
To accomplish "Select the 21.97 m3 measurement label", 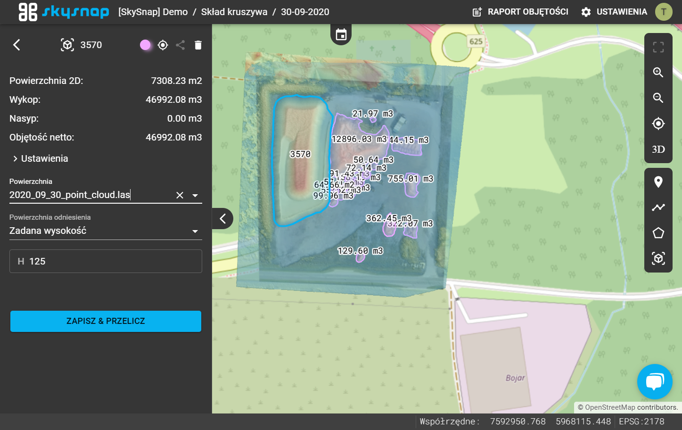I will [x=372, y=114].
